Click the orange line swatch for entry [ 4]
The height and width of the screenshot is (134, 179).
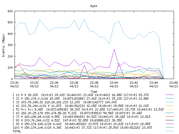tap(169, 106)
